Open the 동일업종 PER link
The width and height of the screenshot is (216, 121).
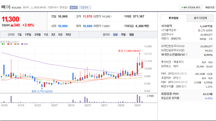pyautogui.click(x=170, y=94)
